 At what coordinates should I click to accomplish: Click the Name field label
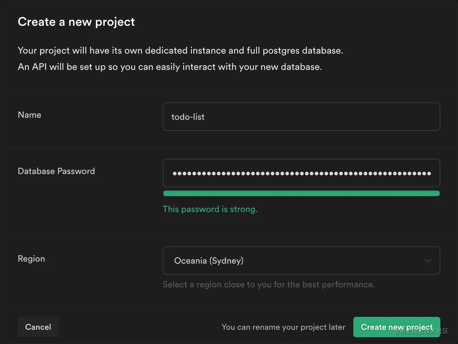click(29, 115)
